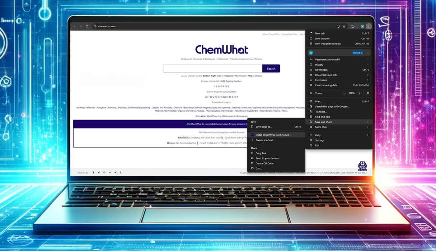Expand the History submenu
Image resolution: width=436 pixels, height=251 pixels.
coord(339,65)
